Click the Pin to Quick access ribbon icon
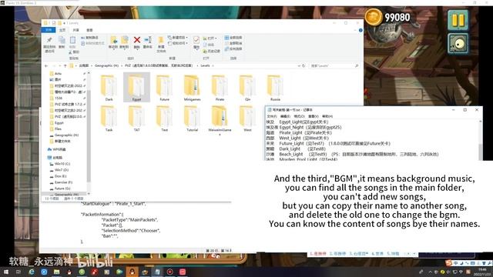This screenshot has width=493, height=277. [x=49, y=40]
